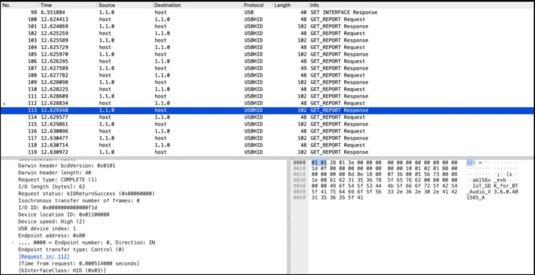The width and height of the screenshot is (535, 275).
Task: Select packet 104 at time 12.625729
Action: 267,47
